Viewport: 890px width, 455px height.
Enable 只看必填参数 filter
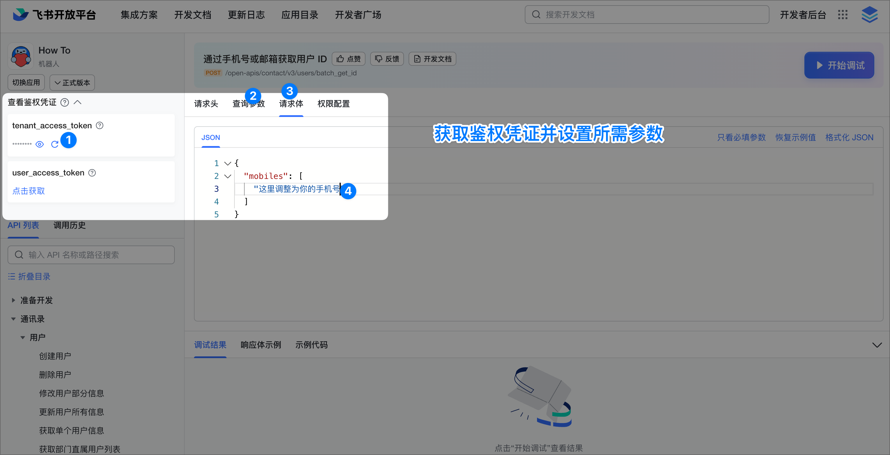coord(741,137)
